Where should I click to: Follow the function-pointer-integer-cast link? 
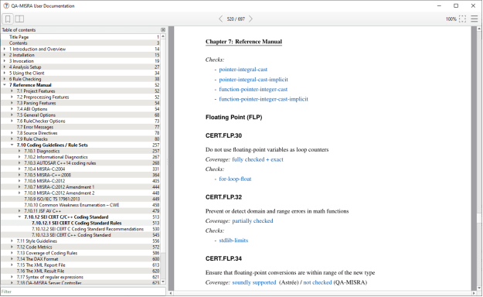(253, 89)
